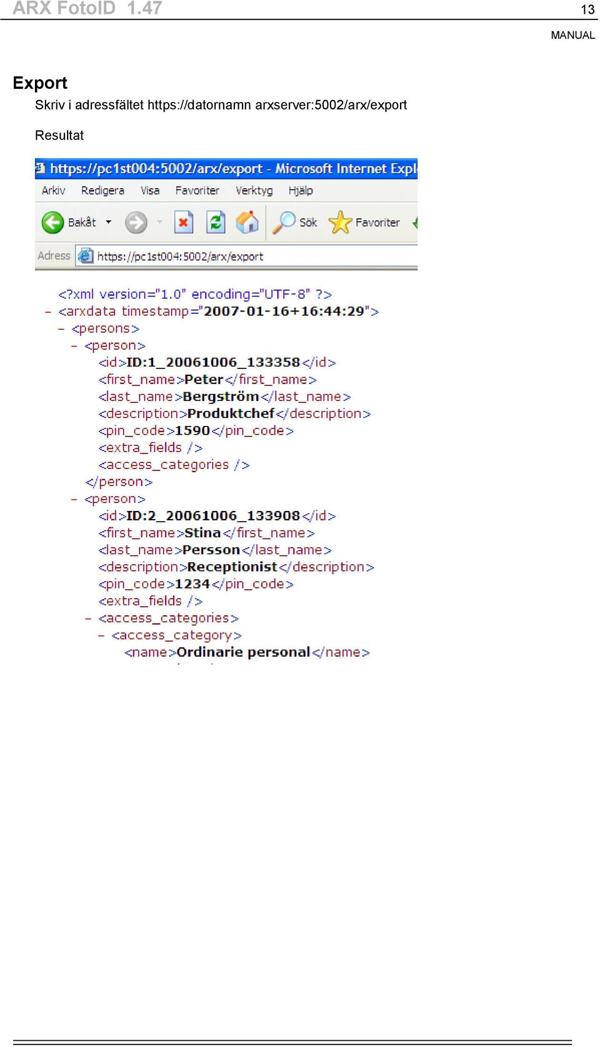Click the browser title bar with the URL

coord(226,168)
